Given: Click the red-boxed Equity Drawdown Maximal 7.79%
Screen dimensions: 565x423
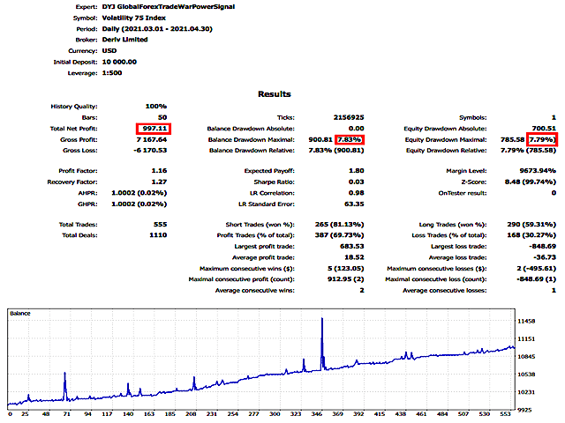Looking at the screenshot, I should [543, 140].
